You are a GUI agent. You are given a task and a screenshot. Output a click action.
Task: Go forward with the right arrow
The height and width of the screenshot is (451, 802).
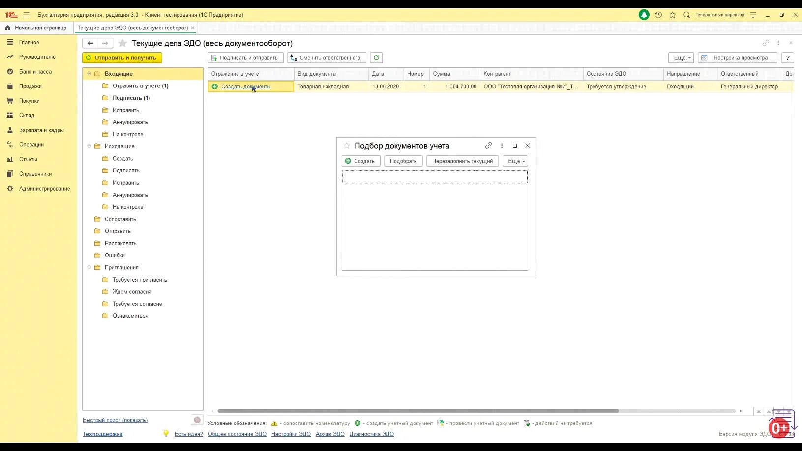(105, 43)
